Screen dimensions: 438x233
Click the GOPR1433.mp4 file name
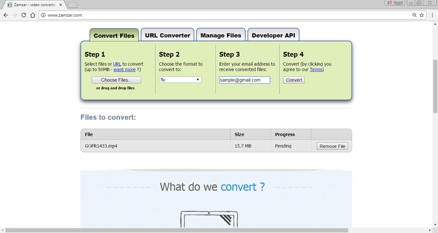pos(101,146)
